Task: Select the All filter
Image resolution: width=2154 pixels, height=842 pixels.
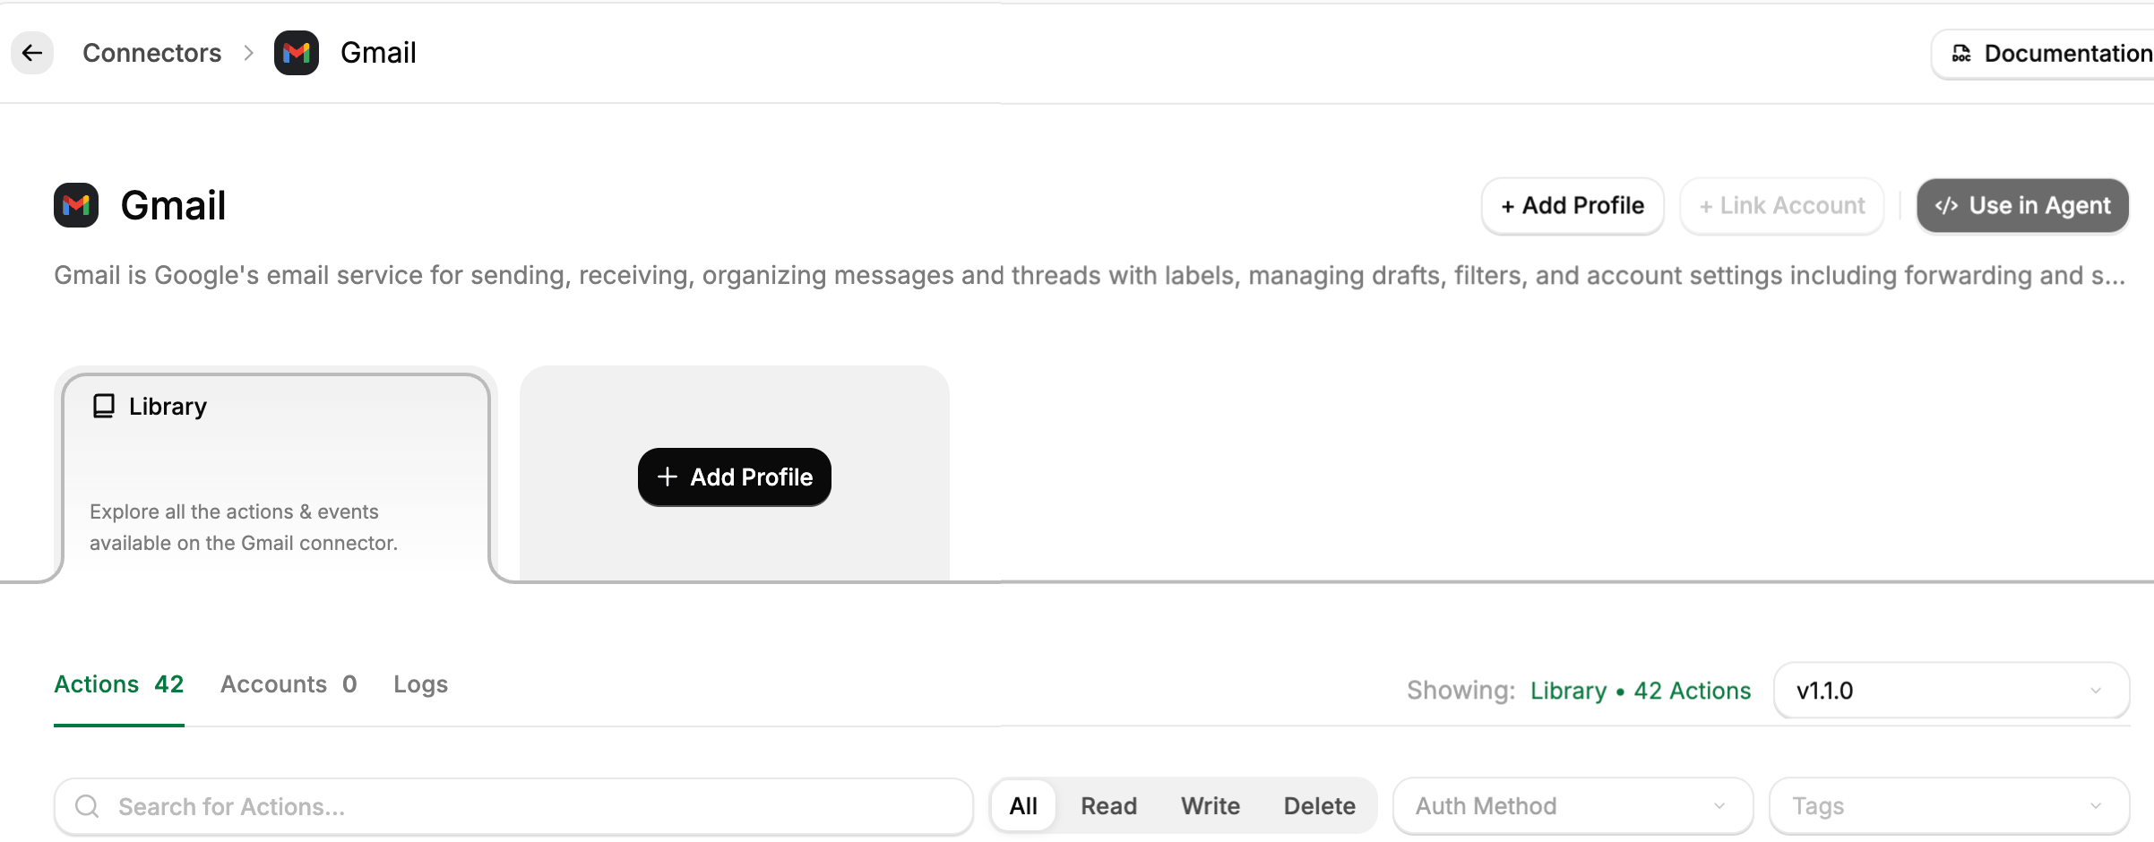Action: point(1023,806)
